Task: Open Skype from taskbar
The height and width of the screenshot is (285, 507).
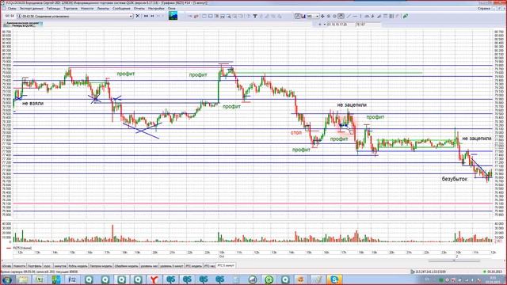Action: point(334,279)
